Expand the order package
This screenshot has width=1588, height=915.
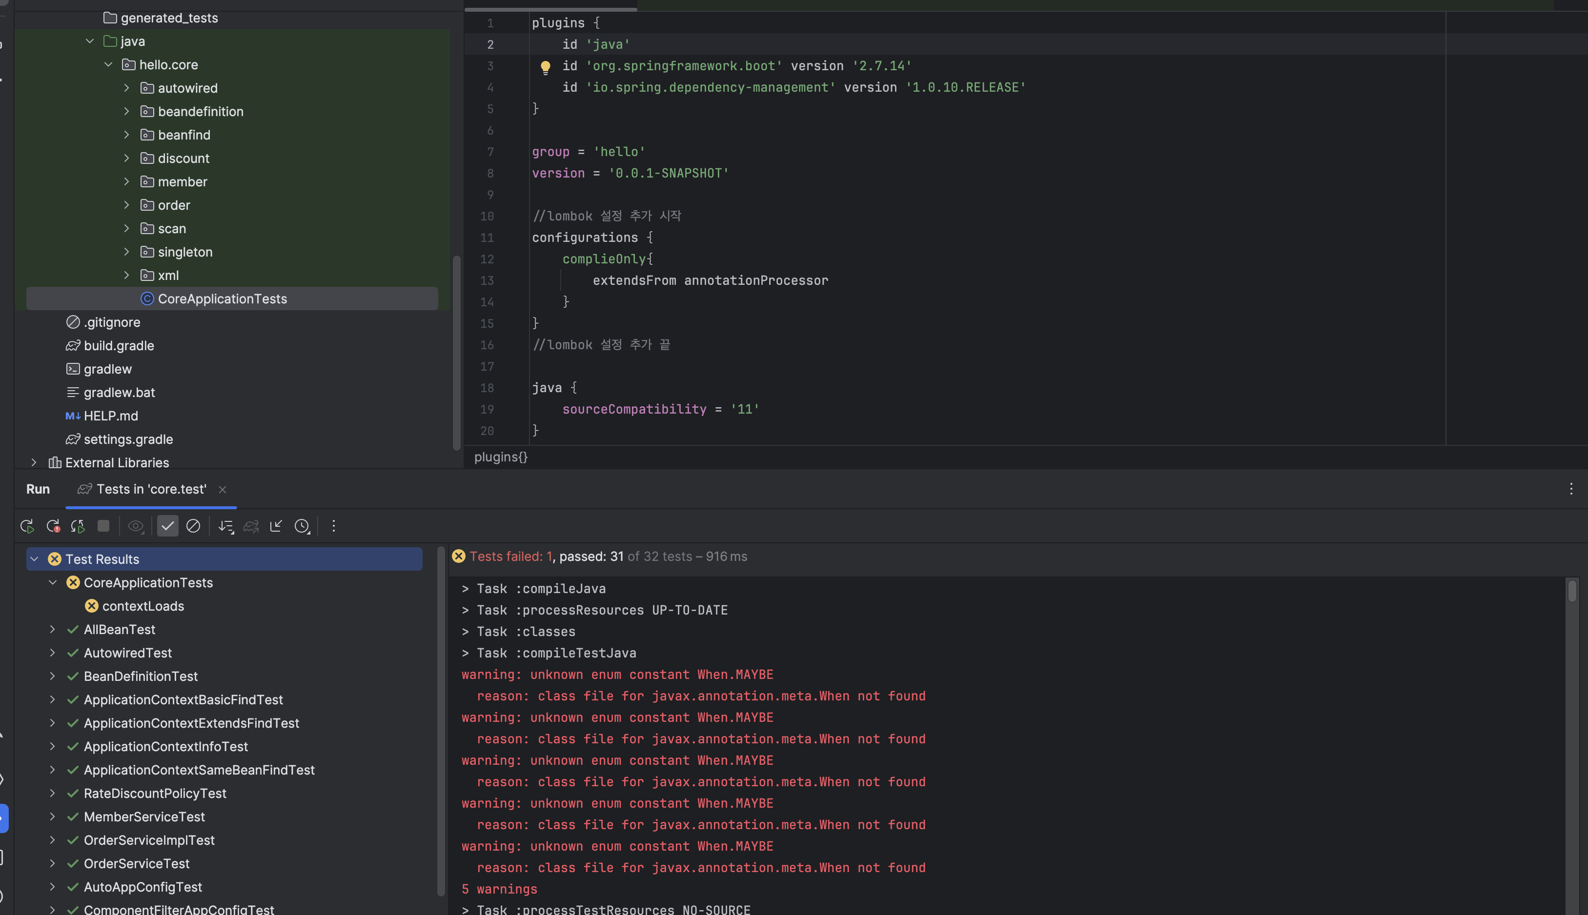click(126, 205)
